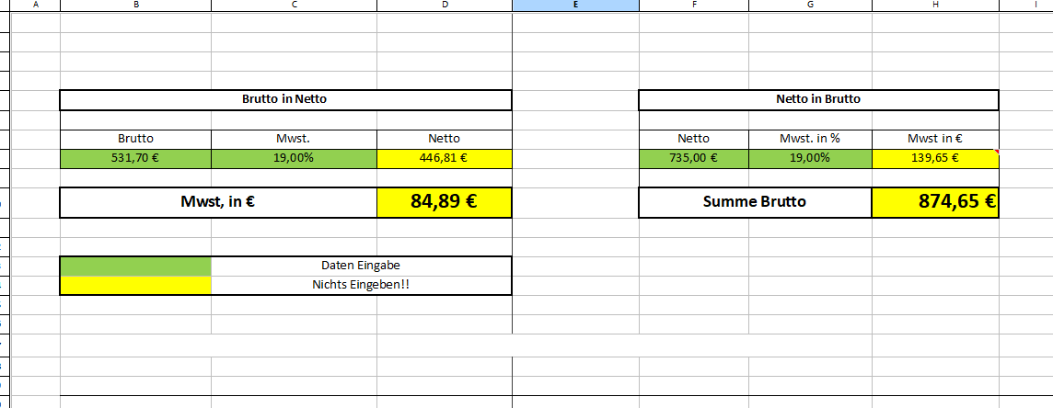1053x408 pixels.
Task: Select the 19,00% Mwst. cell under Brutto in Netto
Action: click(295, 159)
